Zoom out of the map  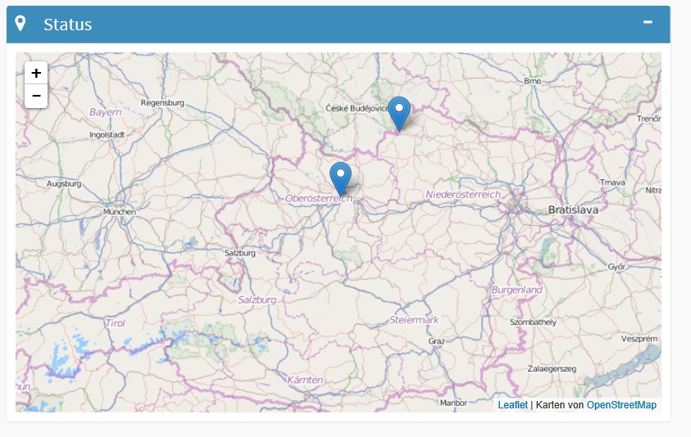point(36,97)
